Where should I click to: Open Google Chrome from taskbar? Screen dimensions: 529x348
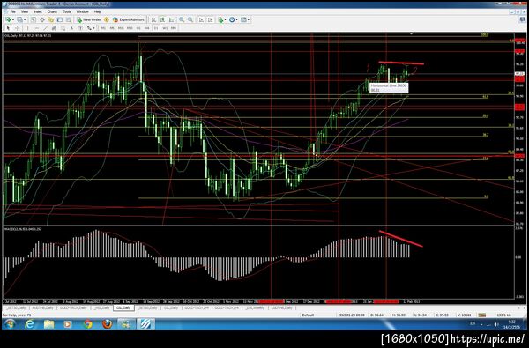[87, 324]
